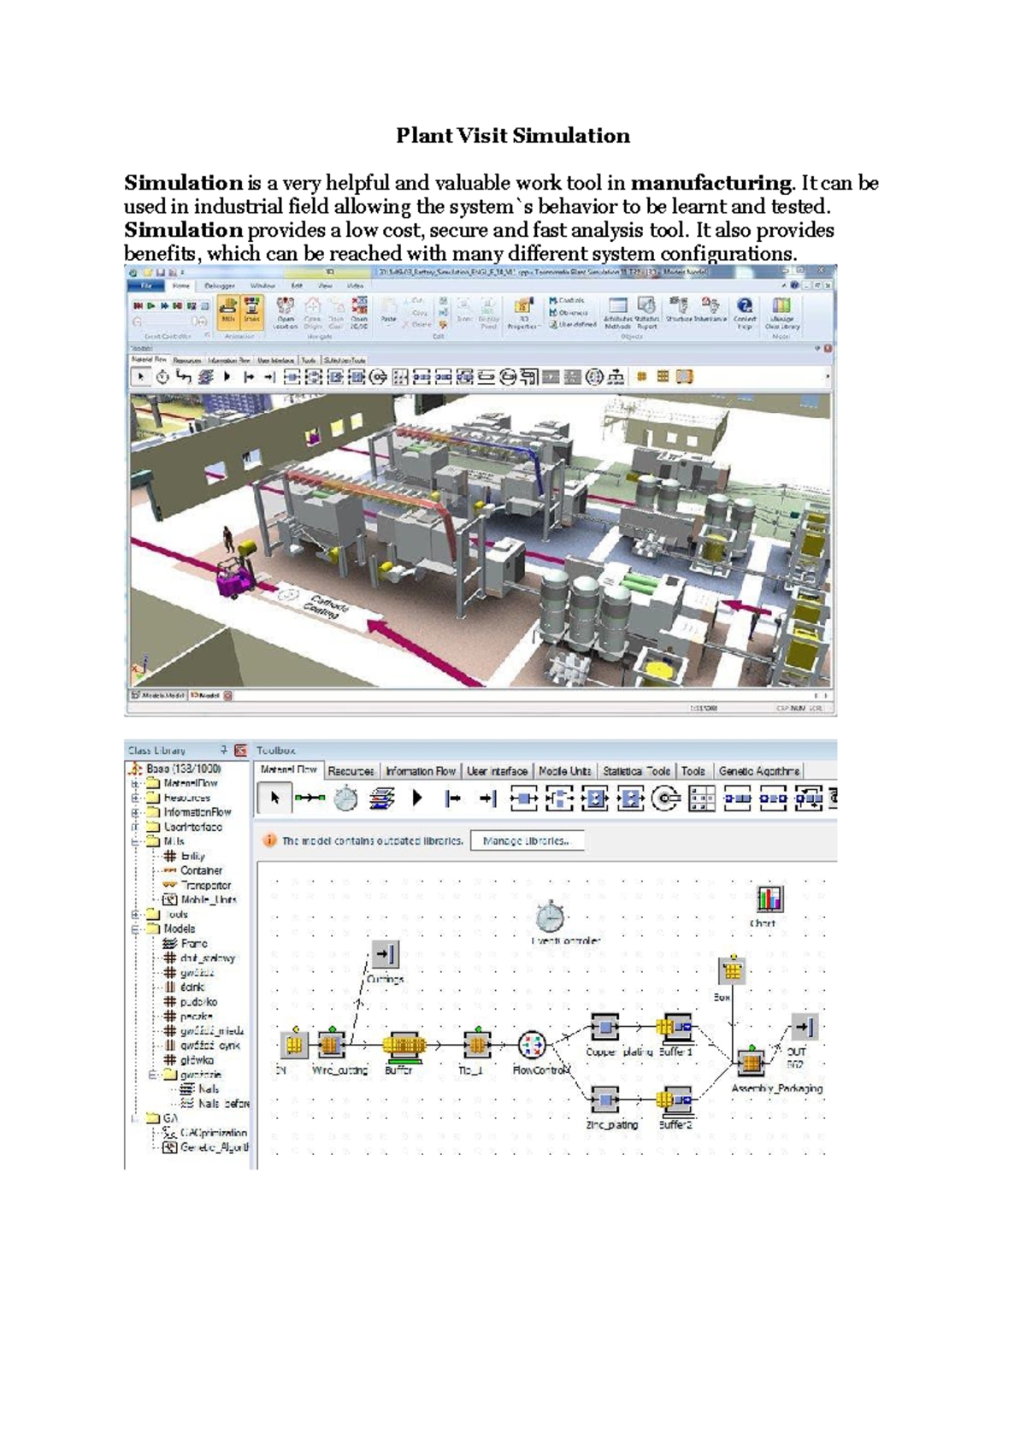The height and width of the screenshot is (1450, 1026).
Task: Select the Buffer2 object
Action: click(675, 1100)
